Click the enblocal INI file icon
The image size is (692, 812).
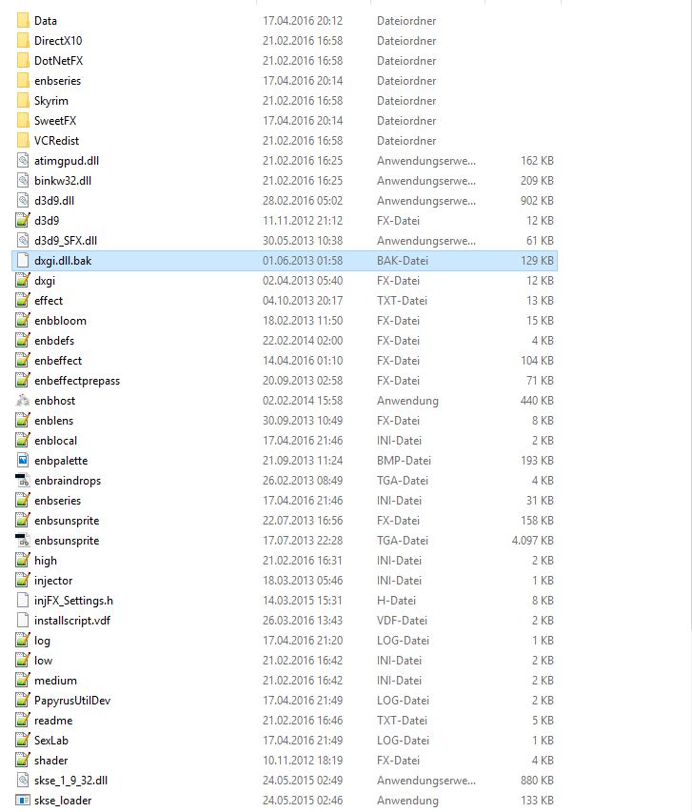[23, 440]
